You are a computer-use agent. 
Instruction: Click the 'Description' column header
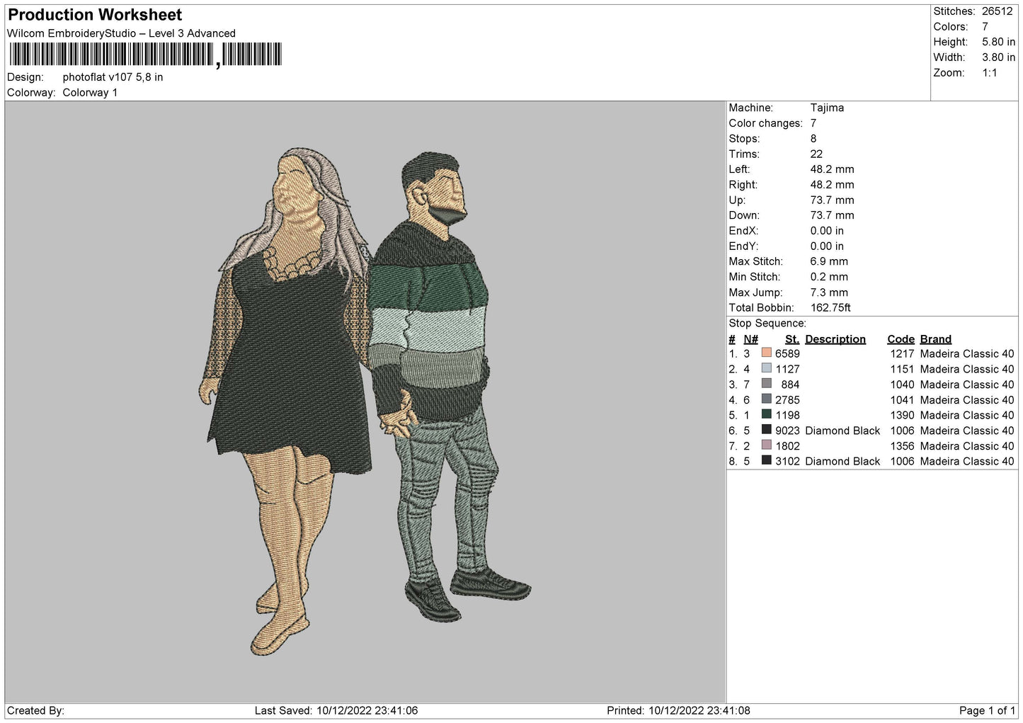(x=835, y=339)
